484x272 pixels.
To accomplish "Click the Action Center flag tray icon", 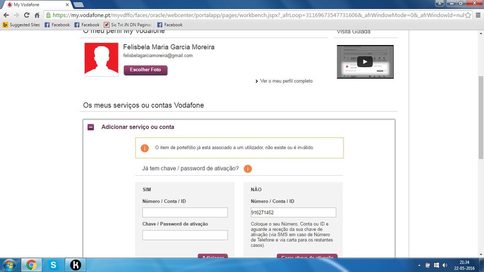I will (x=428, y=265).
